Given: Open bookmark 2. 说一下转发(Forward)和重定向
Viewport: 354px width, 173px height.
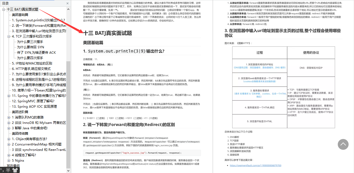Looking at the screenshot, I should click(x=39, y=26).
